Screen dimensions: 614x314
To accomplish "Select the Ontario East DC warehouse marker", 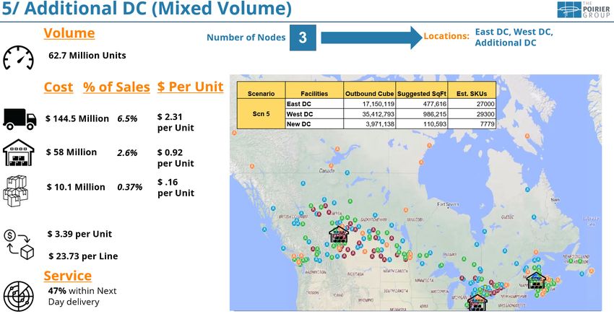I will [477, 302].
